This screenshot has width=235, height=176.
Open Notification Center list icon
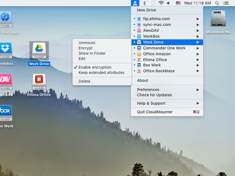tap(226, 3)
